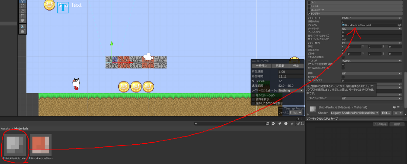Toggle hidden packages eye icon showing 21
This screenshot has width=407, height=164.
(300, 124)
